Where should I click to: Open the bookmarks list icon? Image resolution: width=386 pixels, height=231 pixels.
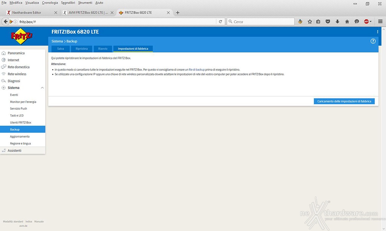(x=318, y=22)
